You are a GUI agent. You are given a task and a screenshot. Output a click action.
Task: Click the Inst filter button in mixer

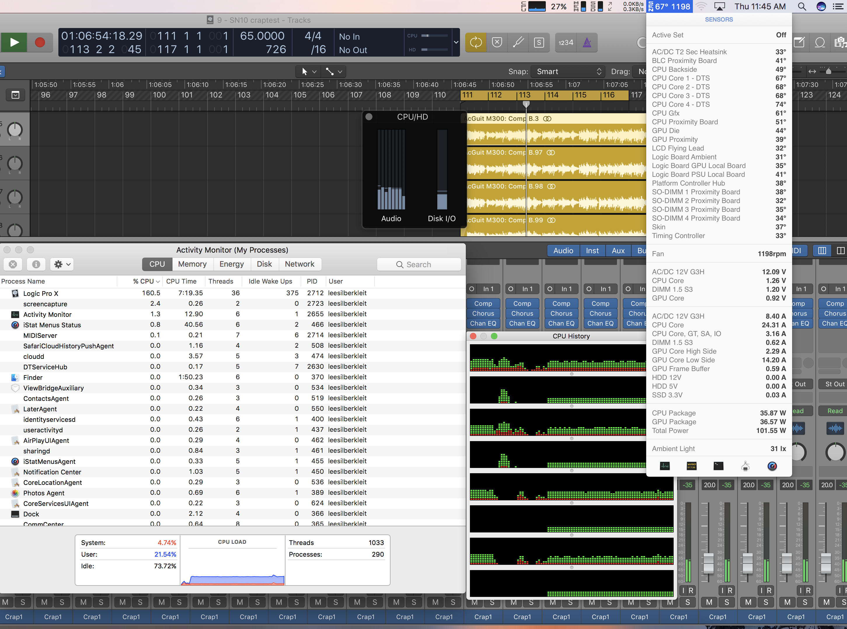tap(592, 251)
